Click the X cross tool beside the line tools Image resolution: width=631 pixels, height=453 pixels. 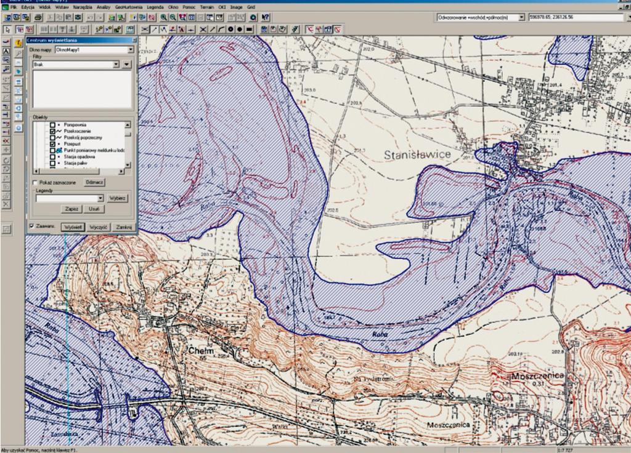tap(203, 30)
